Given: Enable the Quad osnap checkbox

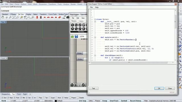Looking at the screenshot, I should (x=49, y=98).
